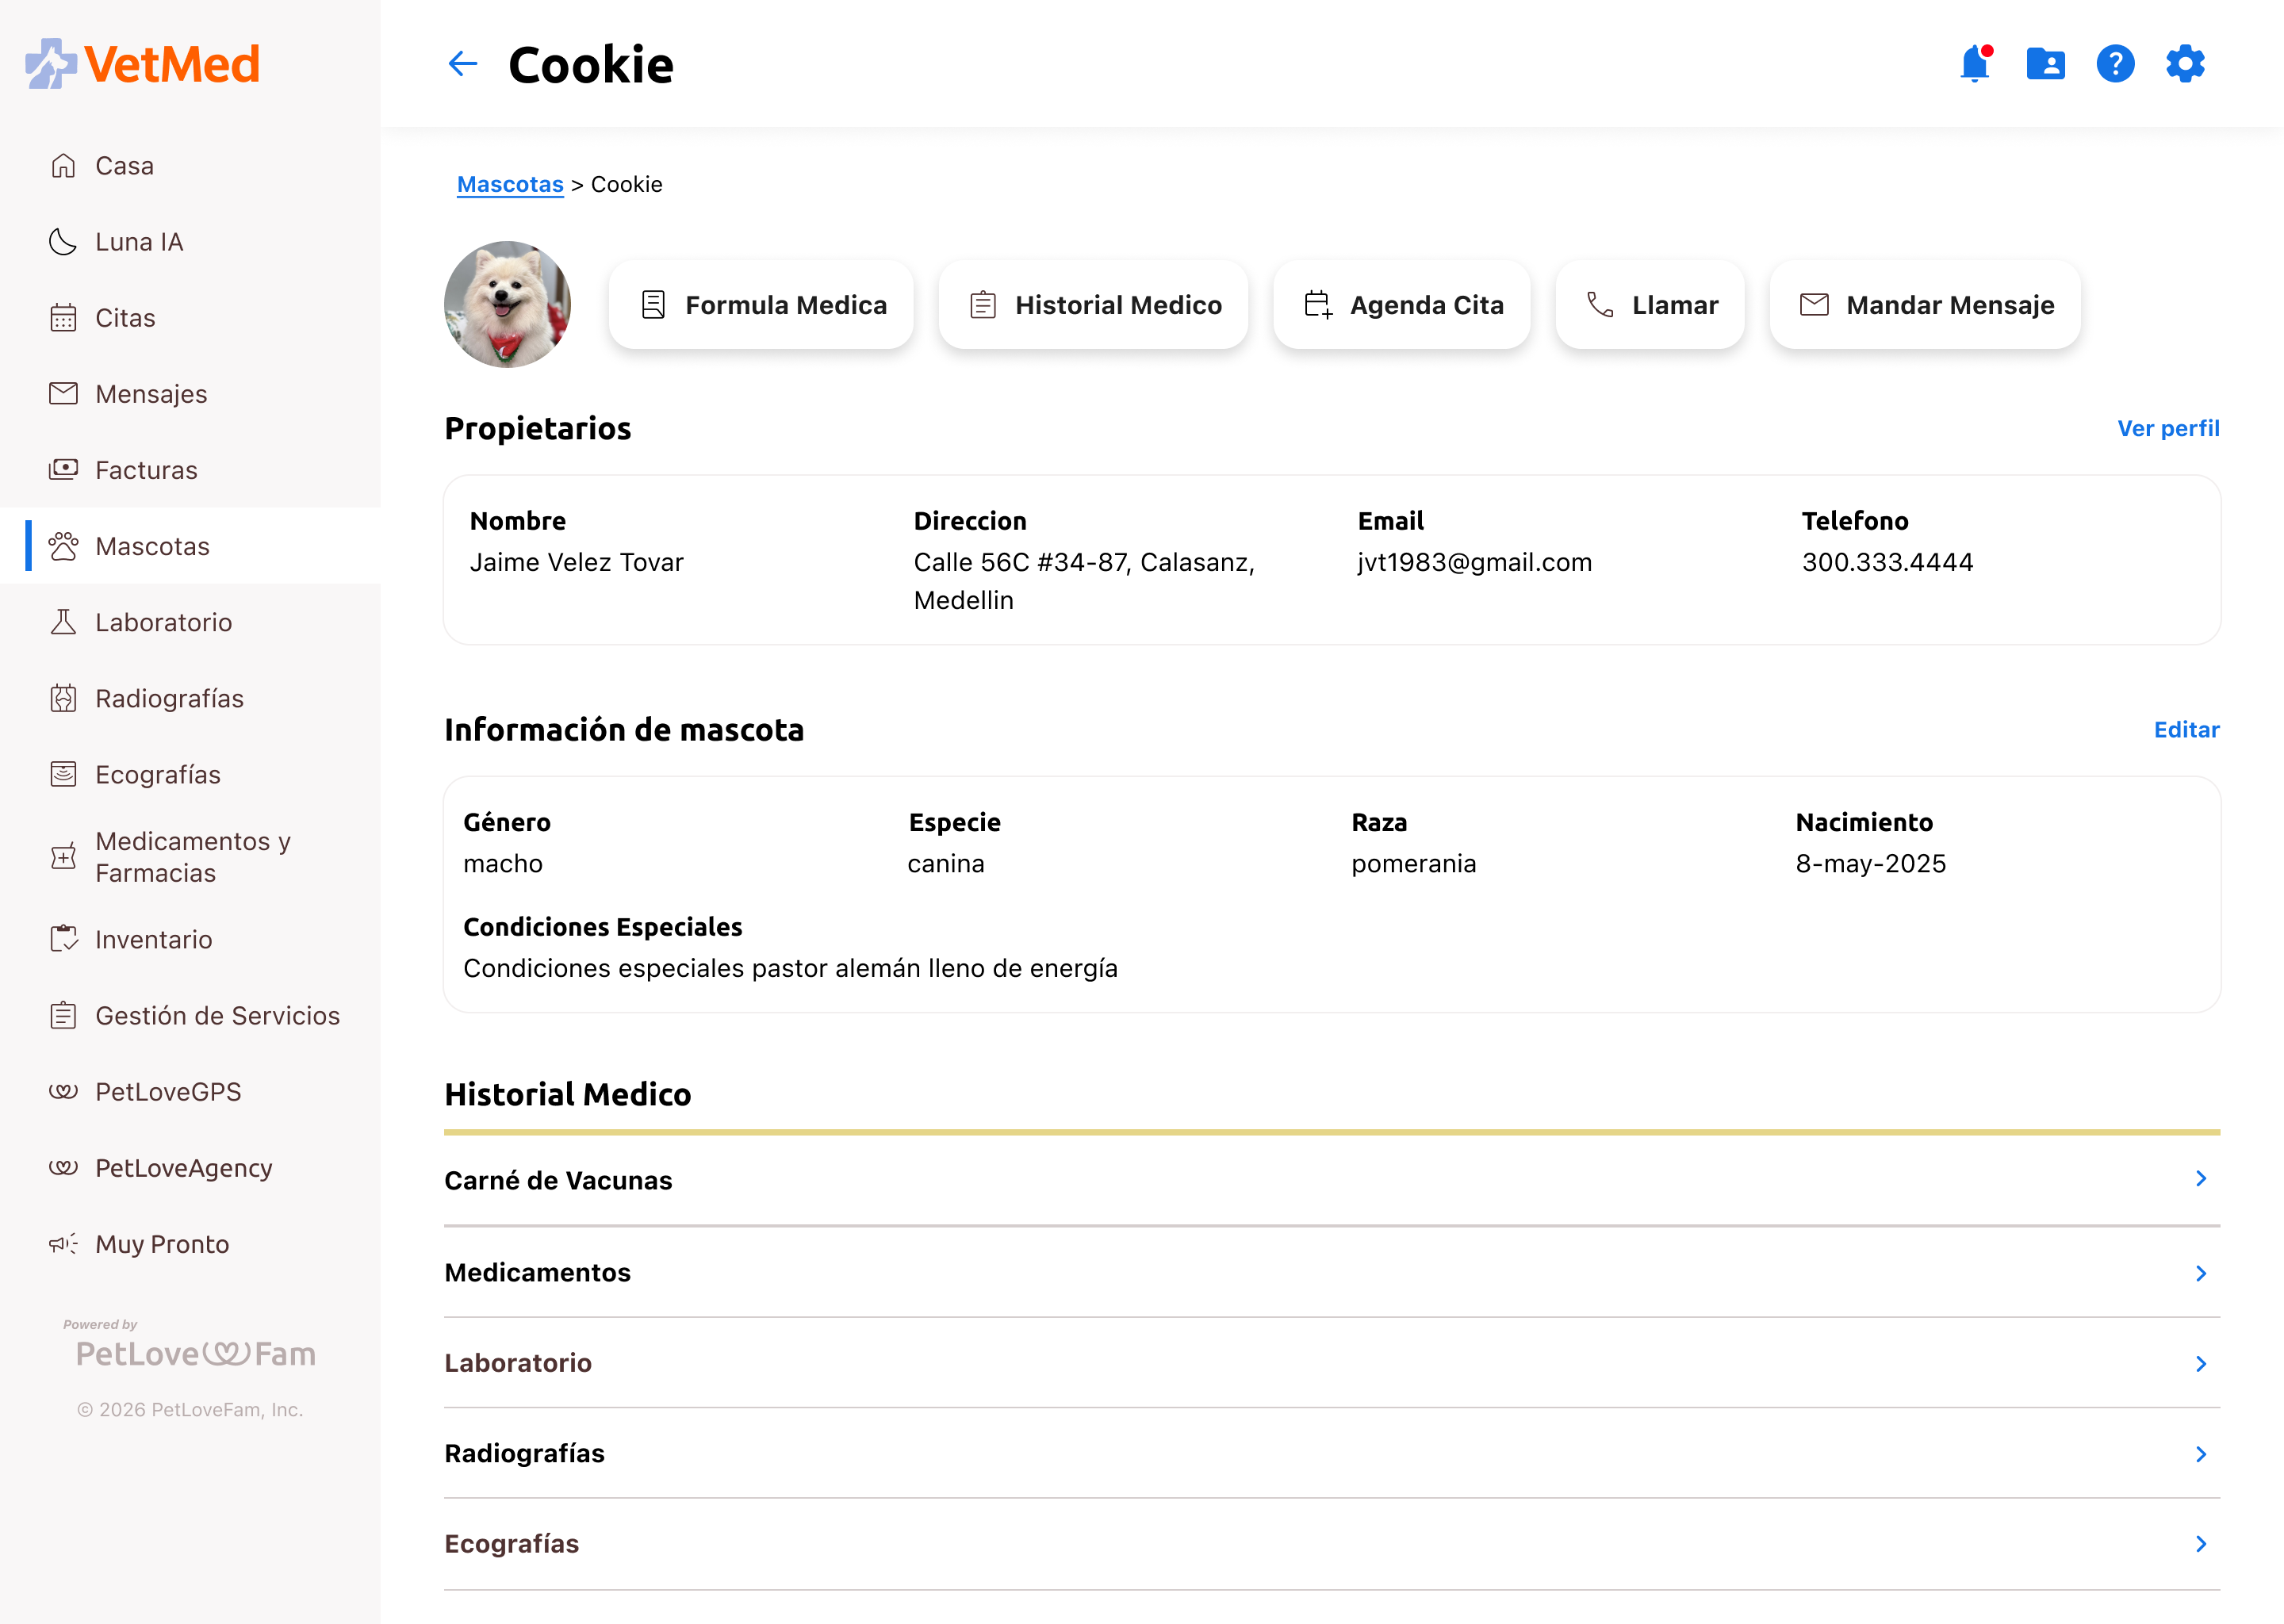Click Ver perfil link
2284x1624 pixels.
click(2168, 428)
